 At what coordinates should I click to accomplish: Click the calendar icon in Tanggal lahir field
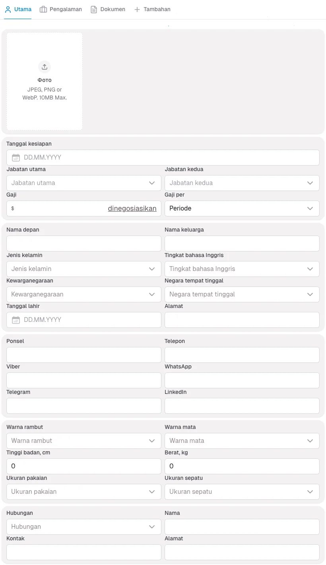tap(16, 320)
